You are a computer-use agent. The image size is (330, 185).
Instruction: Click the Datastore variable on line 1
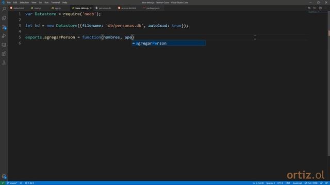click(45, 14)
